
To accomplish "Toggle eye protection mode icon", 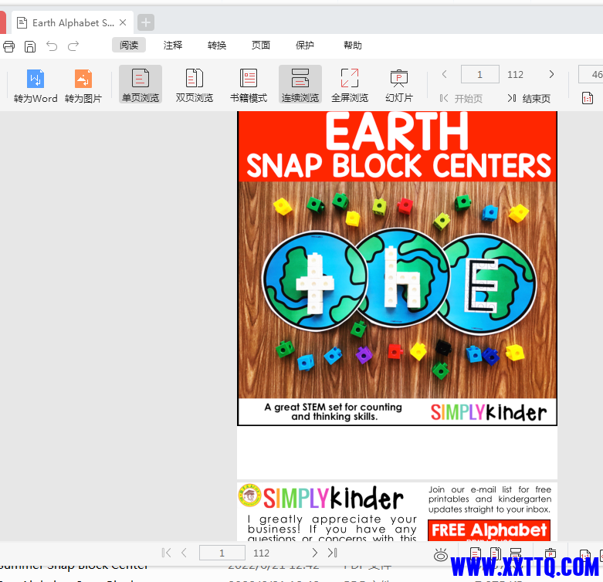I will click(441, 554).
